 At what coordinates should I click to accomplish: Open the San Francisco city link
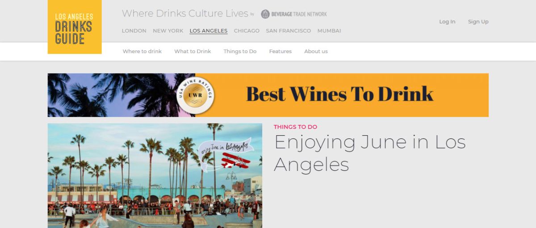pos(289,31)
